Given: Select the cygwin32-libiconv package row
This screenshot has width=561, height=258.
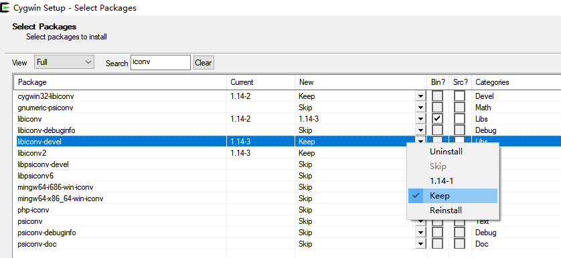Looking at the screenshot, I should pyautogui.click(x=287, y=96).
